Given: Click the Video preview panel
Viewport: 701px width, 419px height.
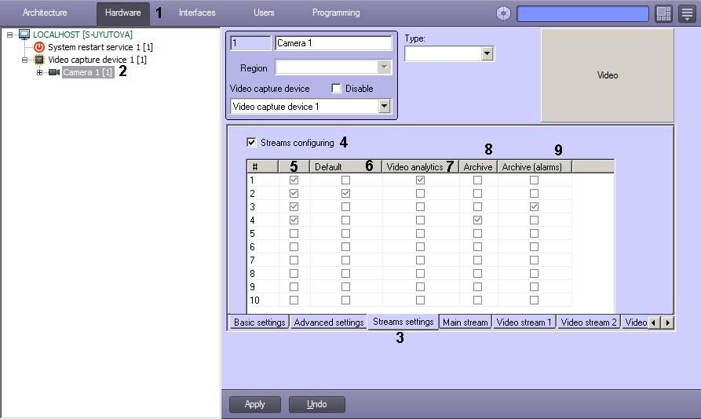Looking at the screenshot, I should 607,75.
